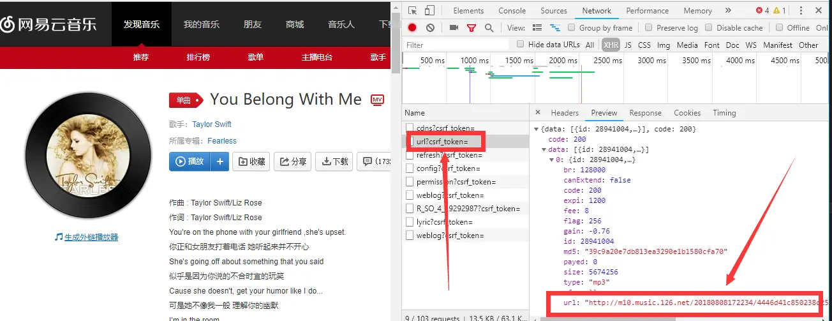Open the Timing tab
832x321 pixels.
tap(724, 113)
